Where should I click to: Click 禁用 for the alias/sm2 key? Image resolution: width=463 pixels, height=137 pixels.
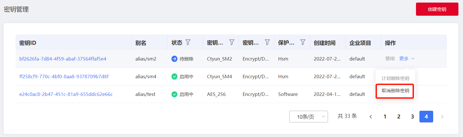390,59
